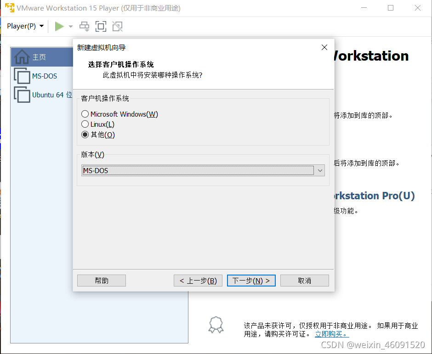Image resolution: width=432 pixels, height=354 pixels.
Task: Open the Player(P) menu
Action: (x=22, y=26)
